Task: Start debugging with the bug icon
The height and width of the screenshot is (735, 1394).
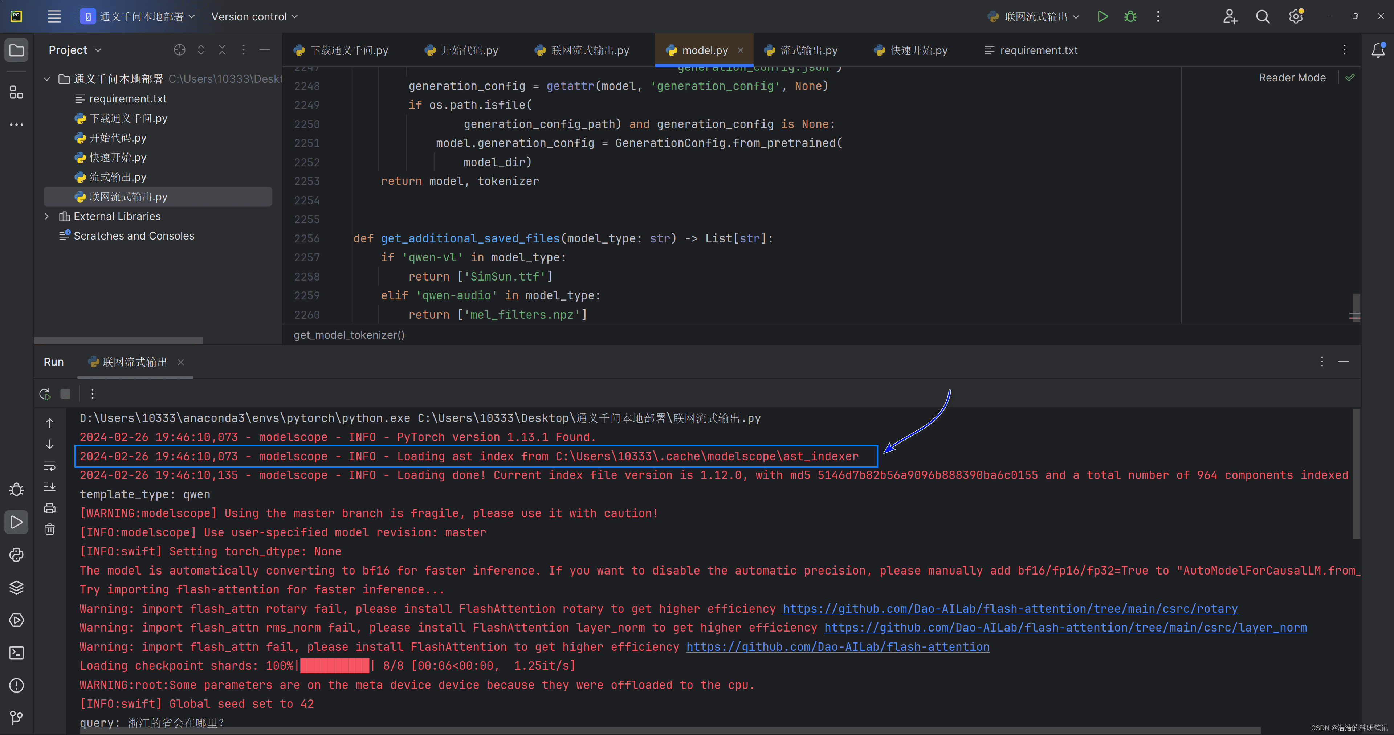Action: (1130, 16)
